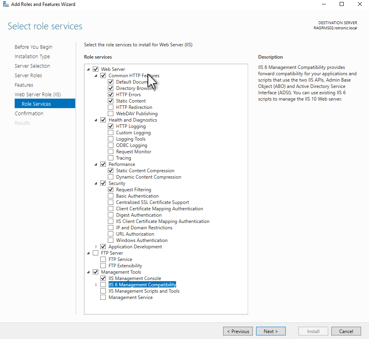This screenshot has width=369, height=339.
Task: Collapse the Security node
Action: pyautogui.click(x=96, y=184)
